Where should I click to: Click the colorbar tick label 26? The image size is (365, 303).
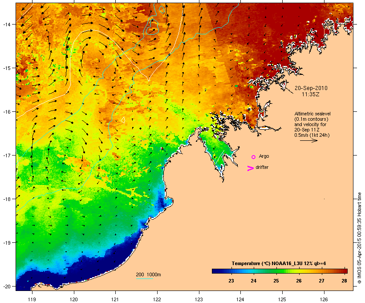click(299, 281)
